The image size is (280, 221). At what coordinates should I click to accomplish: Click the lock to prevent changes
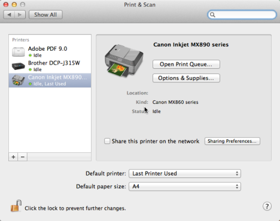[x=16, y=206]
